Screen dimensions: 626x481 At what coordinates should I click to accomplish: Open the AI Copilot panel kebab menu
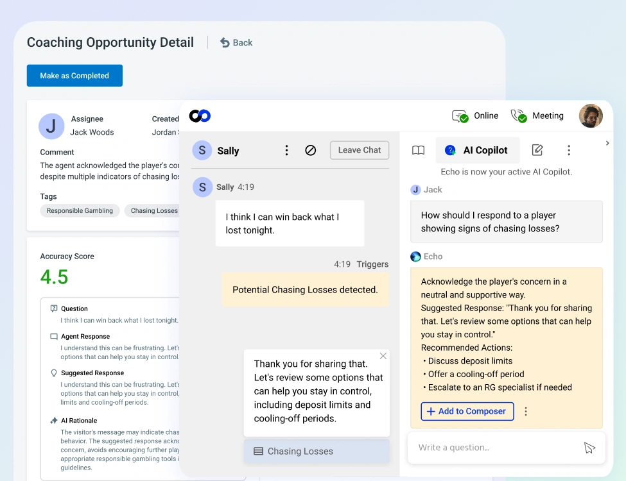tap(569, 150)
